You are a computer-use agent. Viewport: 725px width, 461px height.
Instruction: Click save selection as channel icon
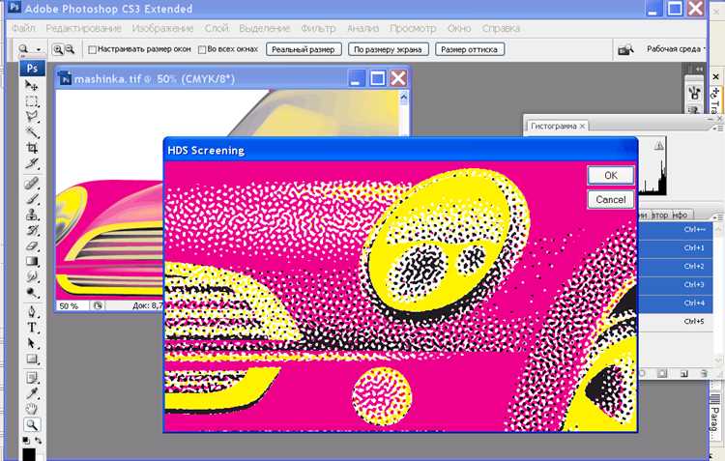662,373
